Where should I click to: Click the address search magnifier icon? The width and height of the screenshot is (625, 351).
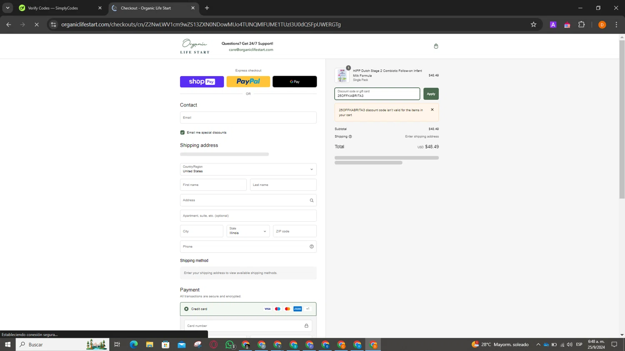[311, 200]
